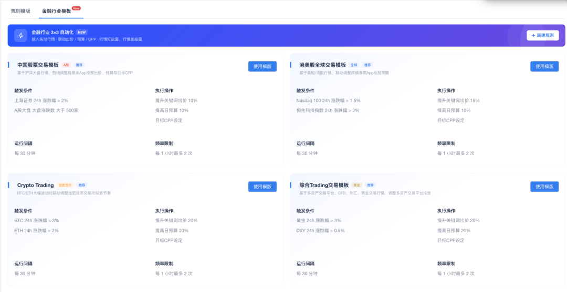The image size is (567, 292).
Task: Use the 综合Trading交易模板 template
Action: 544,187
